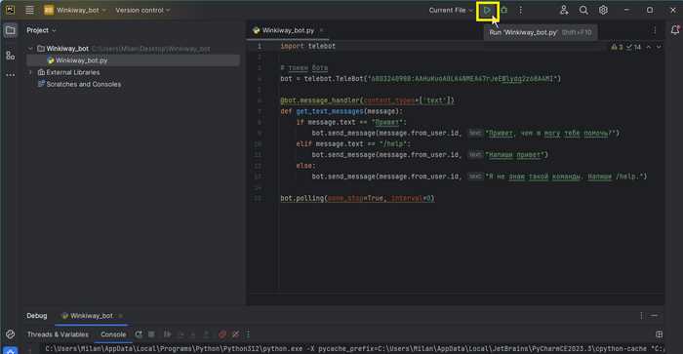Open the Version control dropdown
The image size is (683, 354).
142,10
